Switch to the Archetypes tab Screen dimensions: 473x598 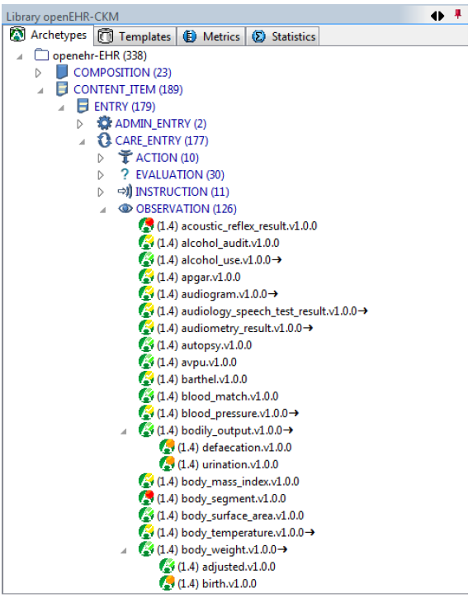tap(48, 36)
